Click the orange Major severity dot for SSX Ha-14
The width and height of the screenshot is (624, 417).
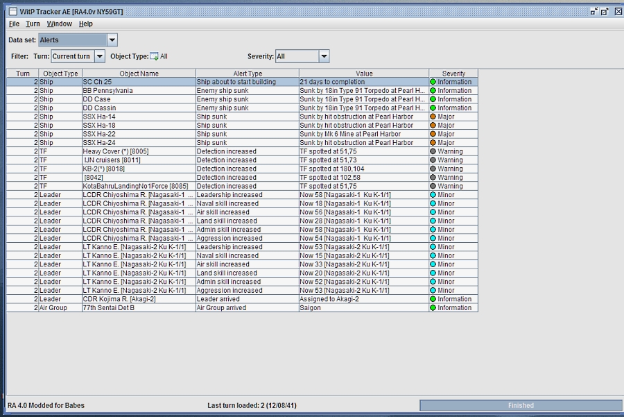pyautogui.click(x=433, y=117)
